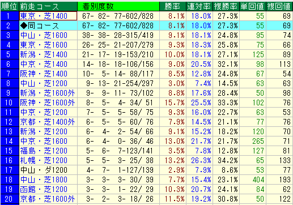293x205 pixels.
Task: Click 複勝率 value 8.6% for 中山・ダ1200
Action: click(x=230, y=170)
